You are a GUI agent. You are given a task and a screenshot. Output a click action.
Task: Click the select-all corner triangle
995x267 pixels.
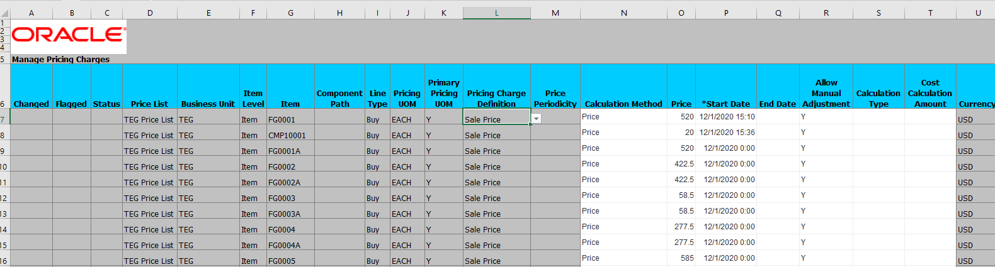point(5,13)
